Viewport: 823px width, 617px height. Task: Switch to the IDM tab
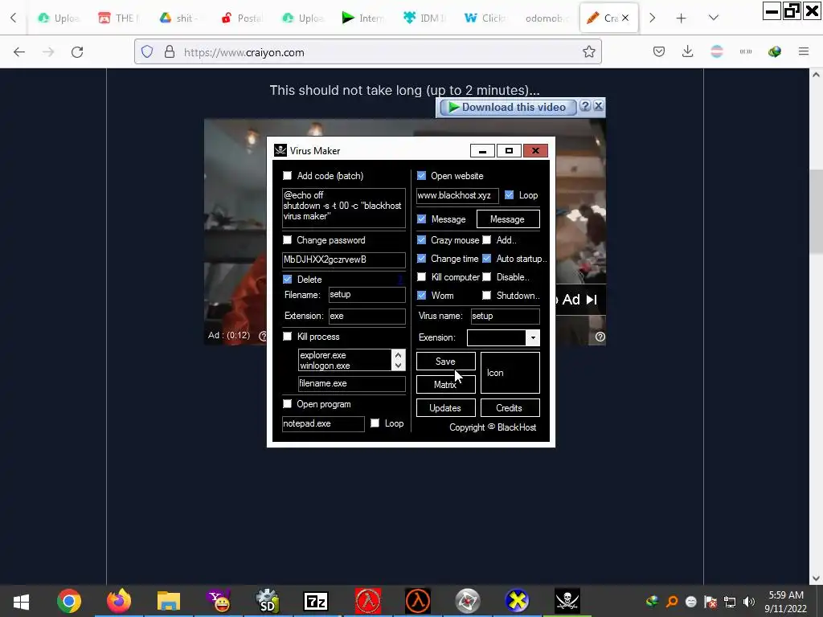click(x=424, y=18)
